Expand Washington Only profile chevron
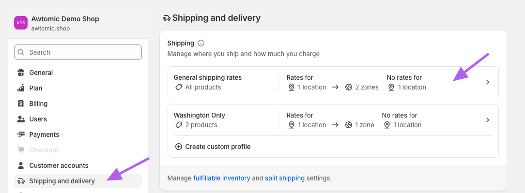 click(488, 120)
